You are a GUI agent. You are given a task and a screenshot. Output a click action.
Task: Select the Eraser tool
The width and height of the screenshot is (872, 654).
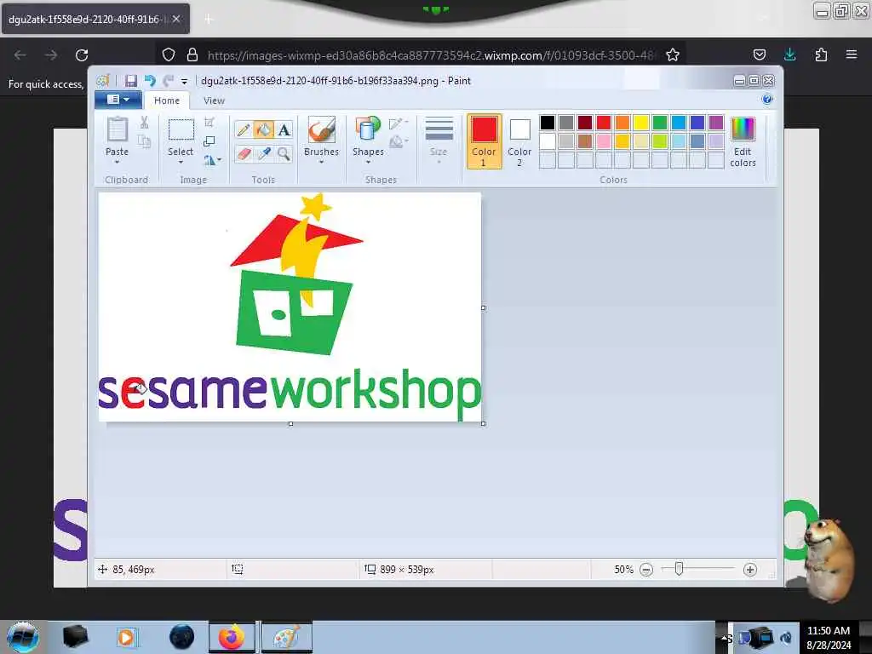(x=243, y=153)
